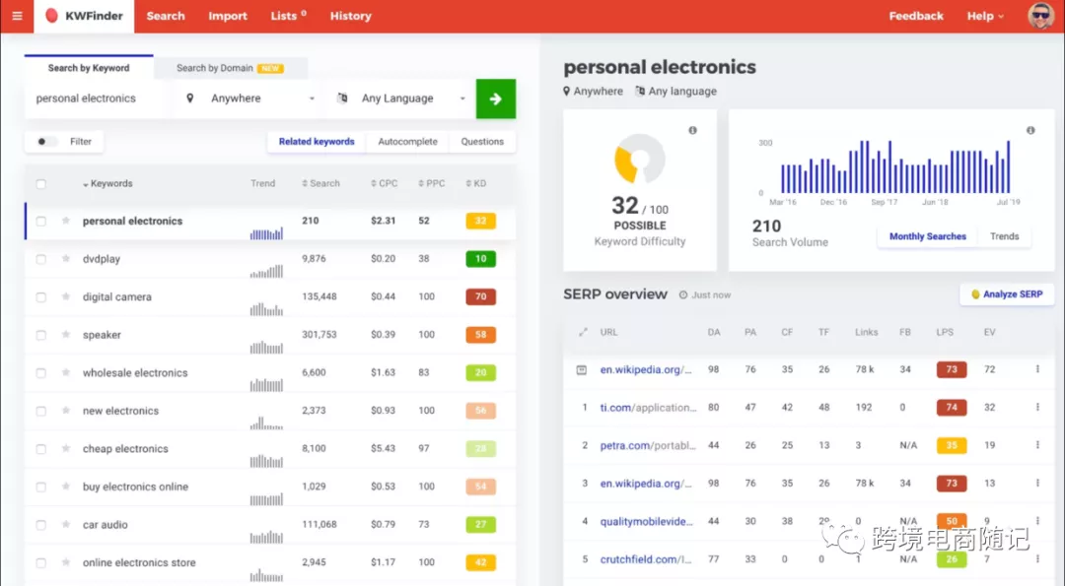The height and width of the screenshot is (586, 1065).
Task: Switch to Questions tab
Action: [482, 142]
